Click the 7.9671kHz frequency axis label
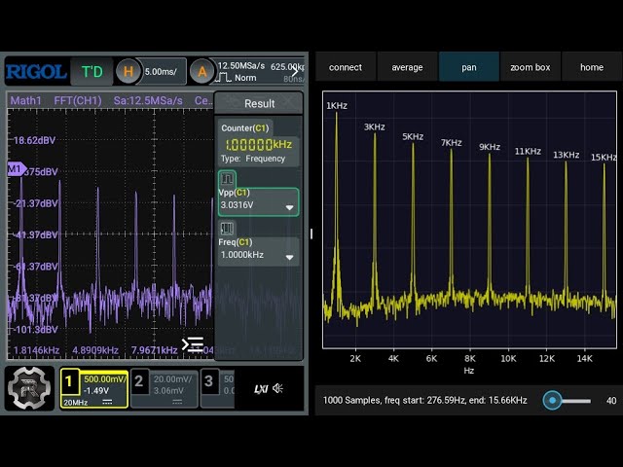623x467 pixels. (154, 350)
